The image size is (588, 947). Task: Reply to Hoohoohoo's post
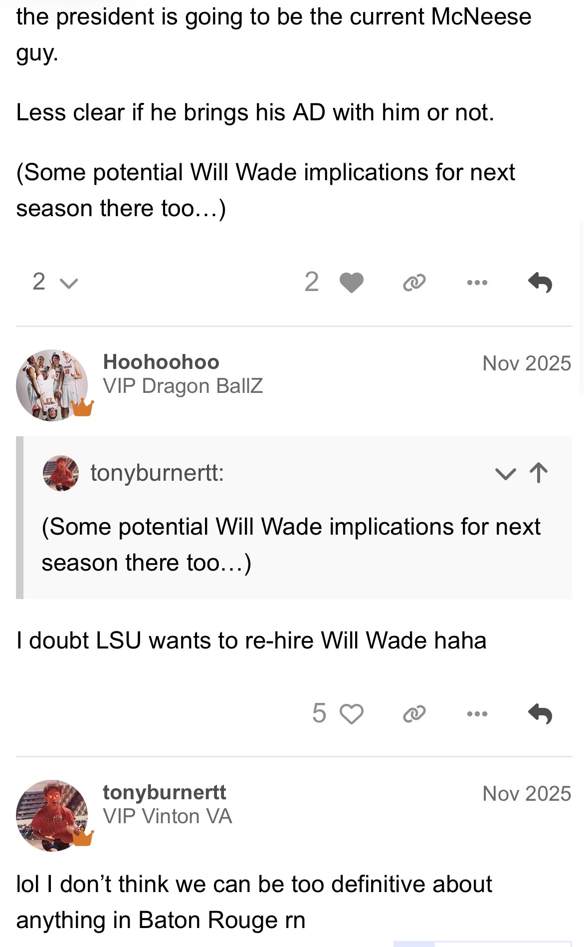540,714
